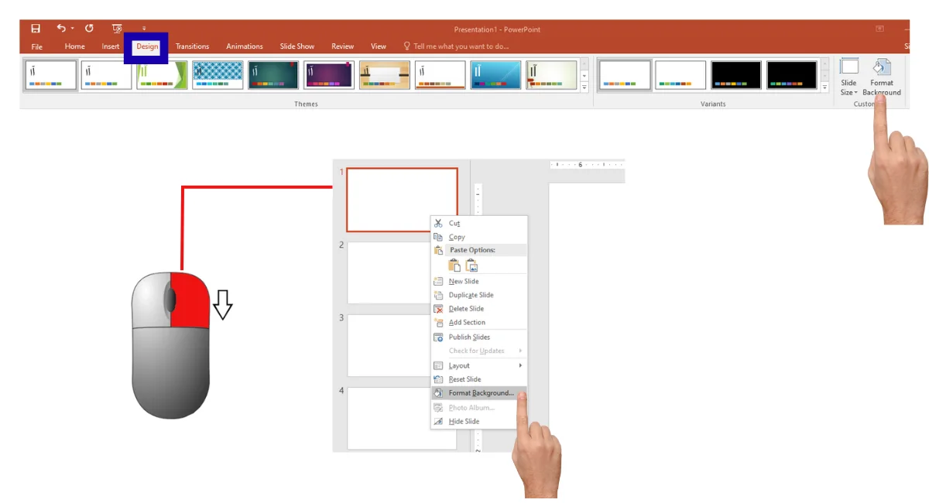Click the Start From Beginning slideshow icon
This screenshot has height=503, width=929.
[x=118, y=29]
